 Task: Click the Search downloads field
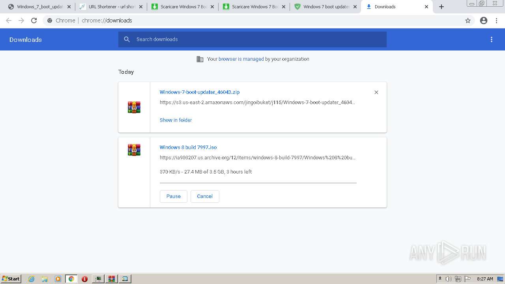pyautogui.click(x=252, y=39)
